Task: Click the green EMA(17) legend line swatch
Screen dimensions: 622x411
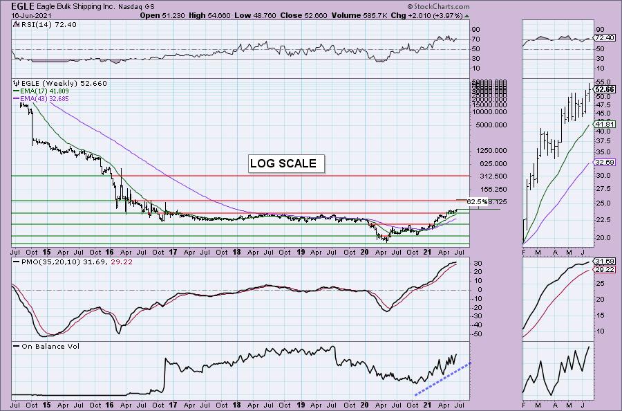Action: [x=17, y=91]
